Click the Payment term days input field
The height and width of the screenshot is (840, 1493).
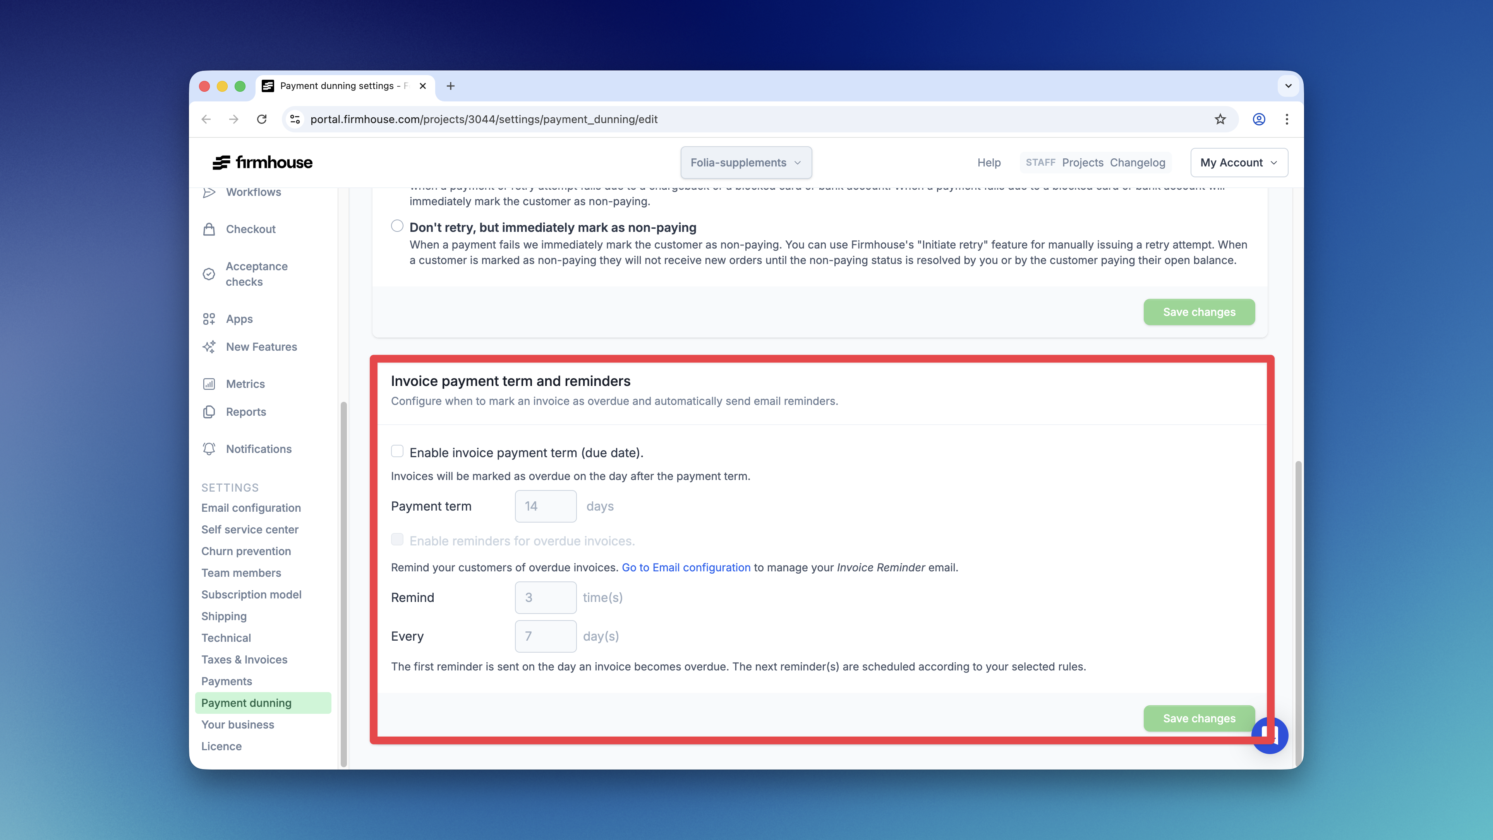[x=545, y=506]
